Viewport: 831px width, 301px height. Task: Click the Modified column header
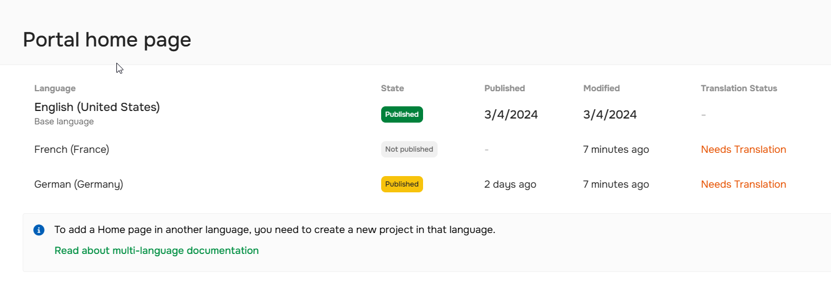coord(601,88)
